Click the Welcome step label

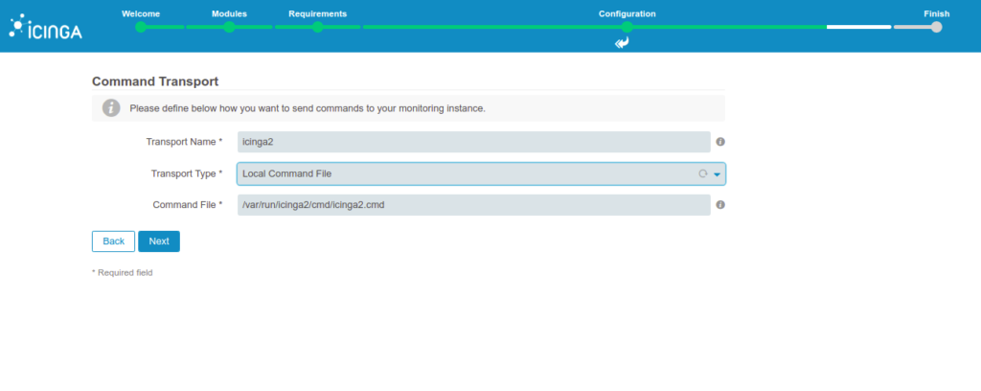coord(141,13)
